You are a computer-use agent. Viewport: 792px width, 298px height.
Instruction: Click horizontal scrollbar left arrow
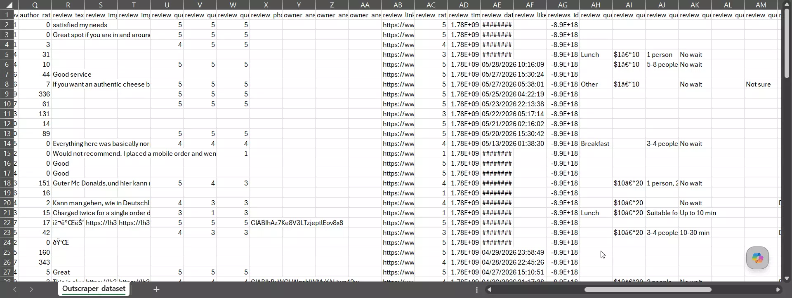pyautogui.click(x=489, y=290)
